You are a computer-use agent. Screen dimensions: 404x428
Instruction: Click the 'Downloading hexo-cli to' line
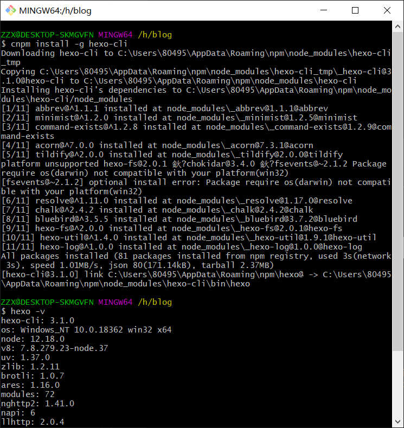[196, 58]
